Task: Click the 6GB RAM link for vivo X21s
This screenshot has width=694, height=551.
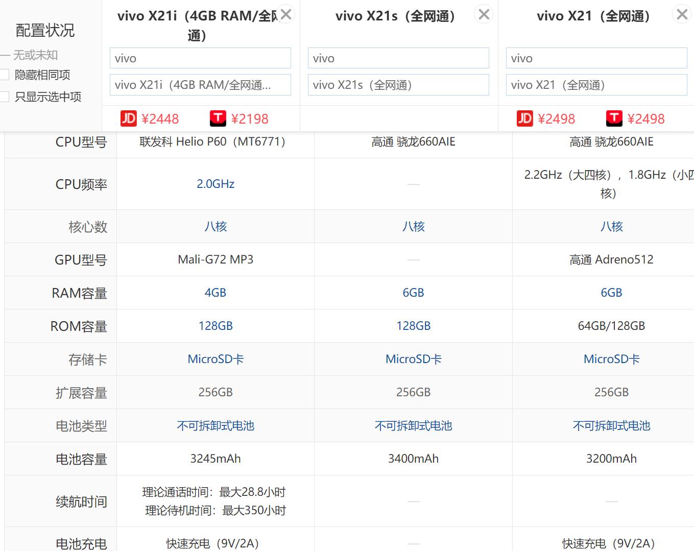Action: 413,292
